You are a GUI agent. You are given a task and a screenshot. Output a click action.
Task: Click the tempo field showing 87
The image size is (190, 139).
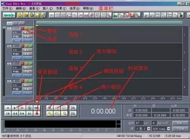click(x=139, y=123)
